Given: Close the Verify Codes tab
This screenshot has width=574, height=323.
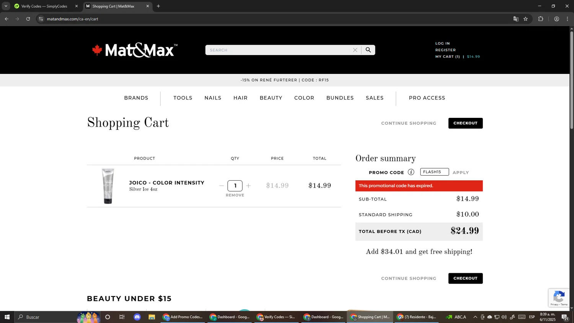Looking at the screenshot, I should tap(77, 6).
